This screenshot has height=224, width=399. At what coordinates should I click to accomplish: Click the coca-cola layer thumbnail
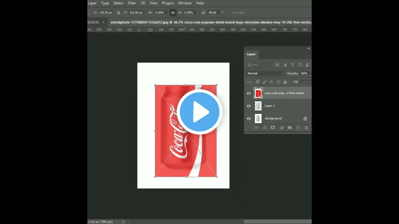(x=258, y=93)
